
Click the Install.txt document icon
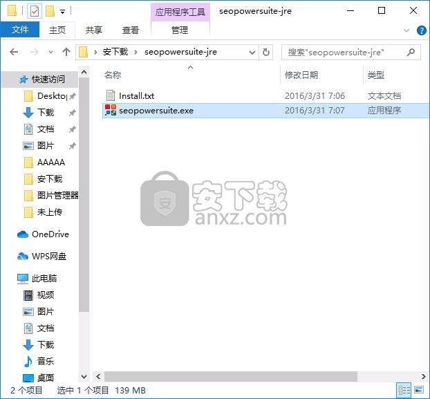[110, 95]
